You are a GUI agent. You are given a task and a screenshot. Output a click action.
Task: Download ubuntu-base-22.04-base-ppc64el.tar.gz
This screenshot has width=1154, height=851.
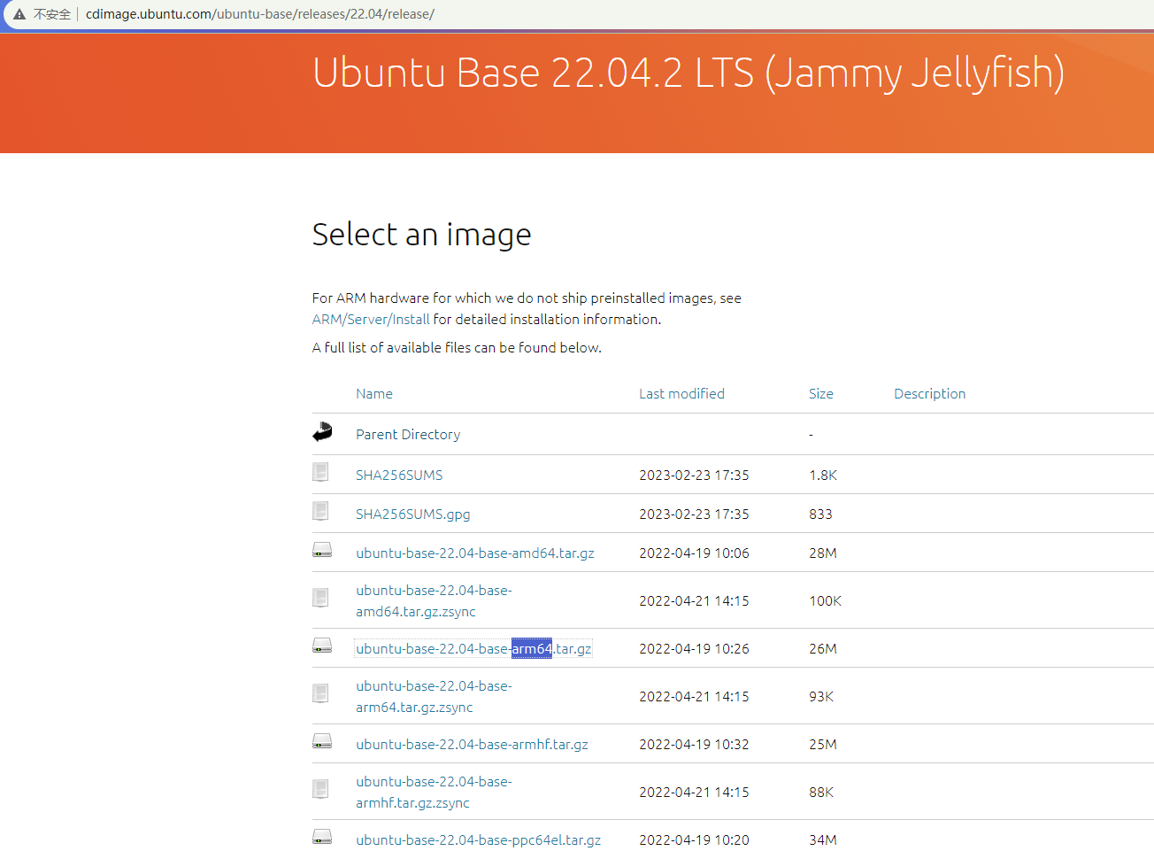(478, 840)
